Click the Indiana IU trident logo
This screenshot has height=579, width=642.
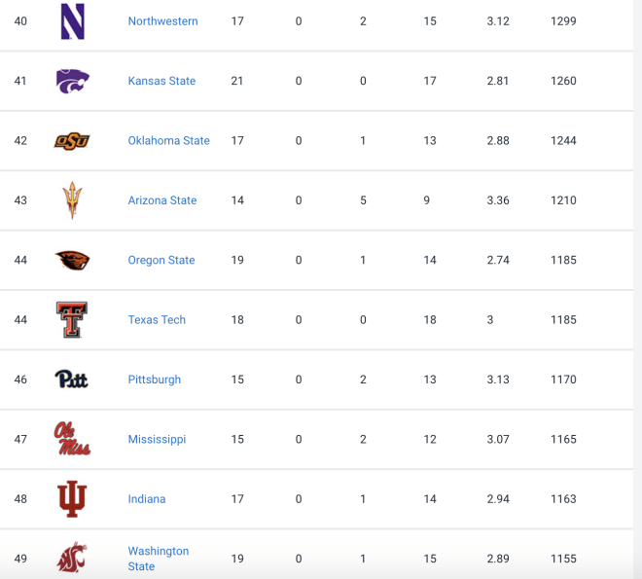click(x=72, y=499)
